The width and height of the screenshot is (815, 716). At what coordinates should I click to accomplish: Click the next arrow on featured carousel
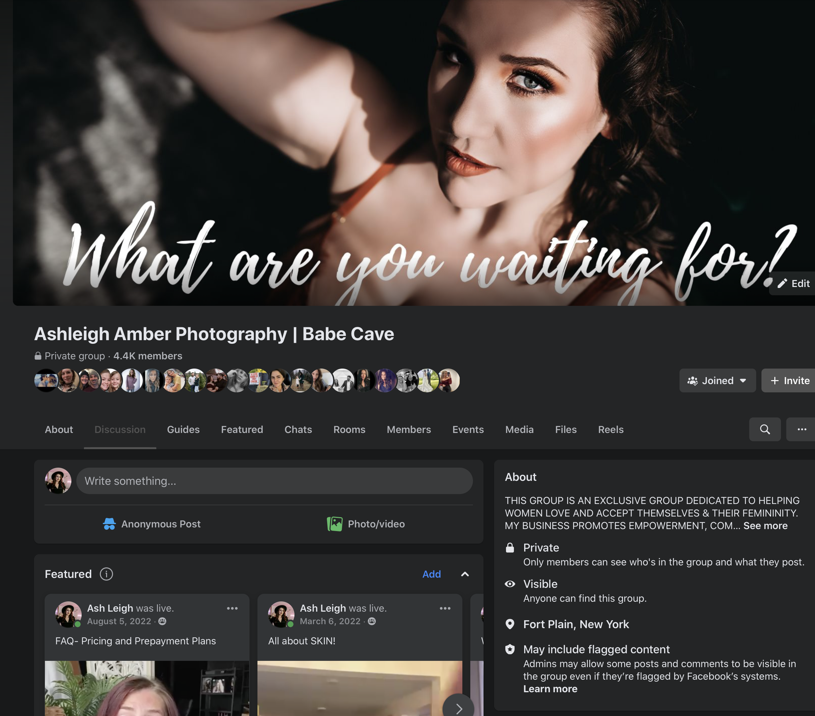[458, 708]
